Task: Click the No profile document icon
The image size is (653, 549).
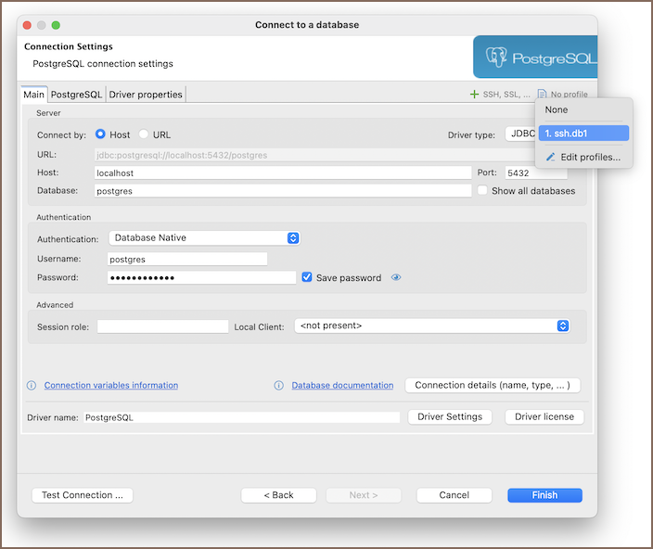Action: (542, 95)
